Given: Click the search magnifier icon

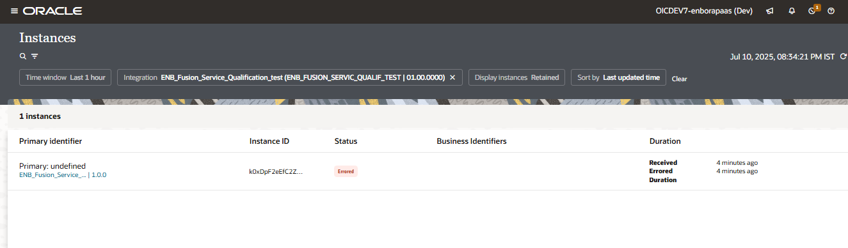Looking at the screenshot, I should point(23,56).
